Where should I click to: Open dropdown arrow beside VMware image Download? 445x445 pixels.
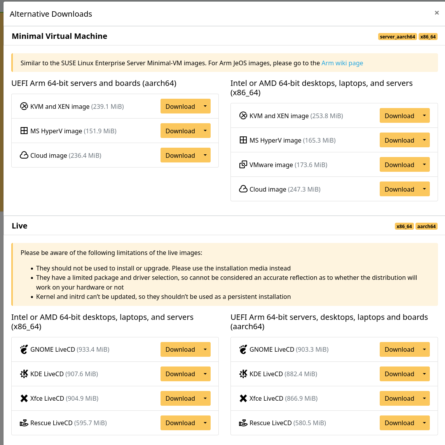[424, 165]
